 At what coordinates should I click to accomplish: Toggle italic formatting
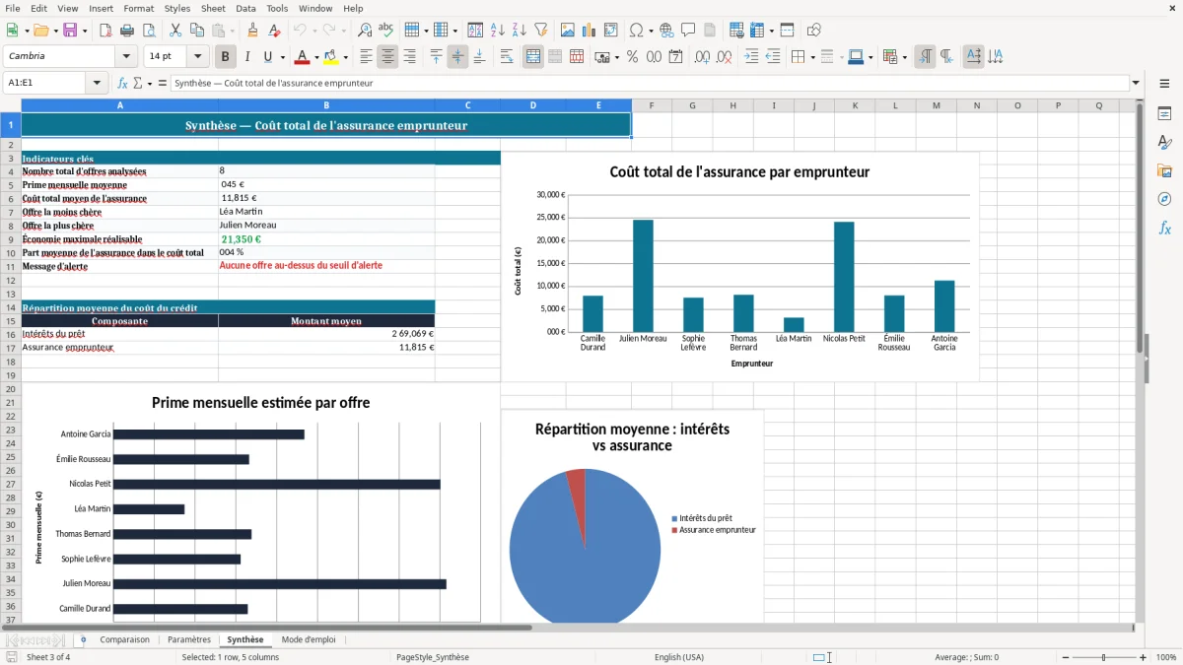pos(247,57)
